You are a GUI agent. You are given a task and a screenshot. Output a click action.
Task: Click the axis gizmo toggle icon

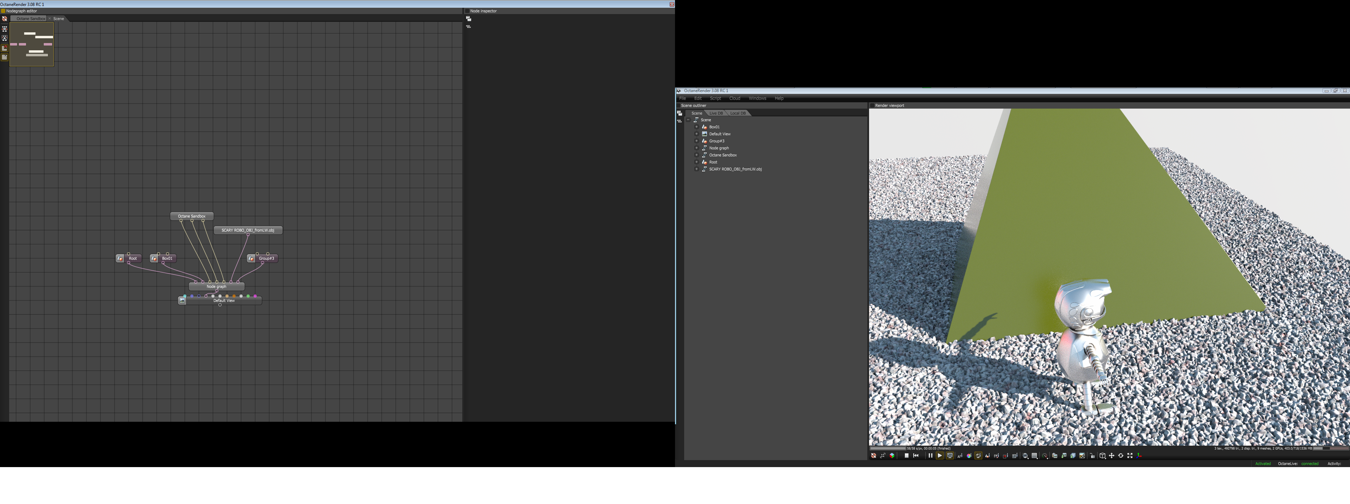(1139, 456)
